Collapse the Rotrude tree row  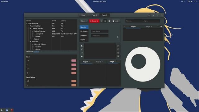[31, 42]
